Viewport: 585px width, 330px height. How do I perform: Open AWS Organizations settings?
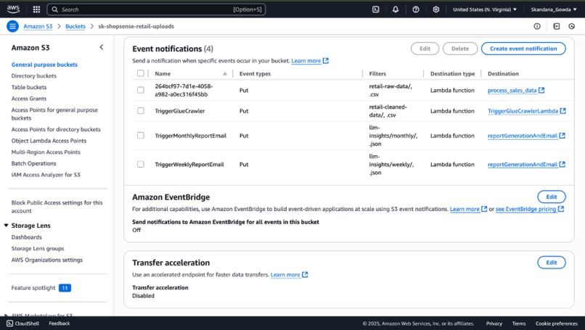coord(47,260)
